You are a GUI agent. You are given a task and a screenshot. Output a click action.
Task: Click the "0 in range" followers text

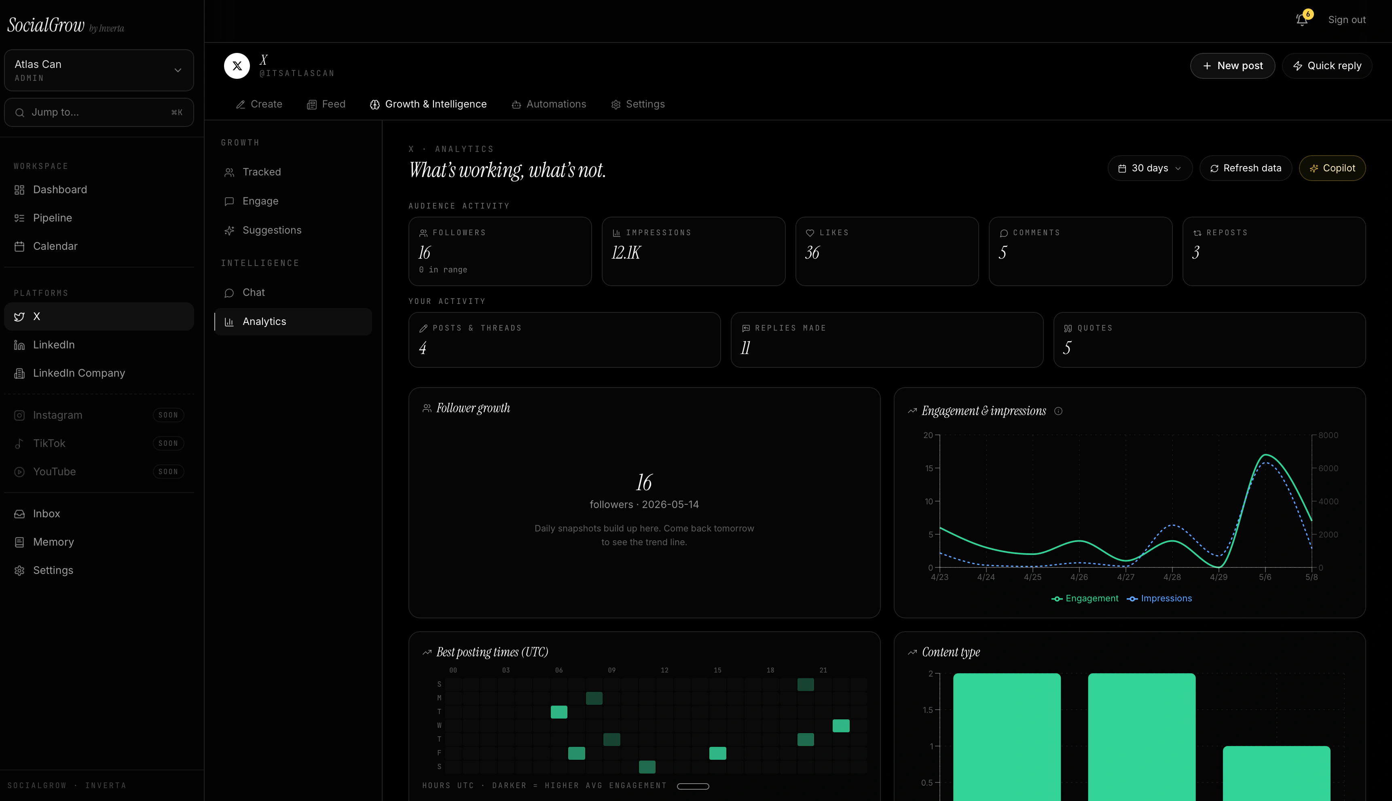pos(442,270)
